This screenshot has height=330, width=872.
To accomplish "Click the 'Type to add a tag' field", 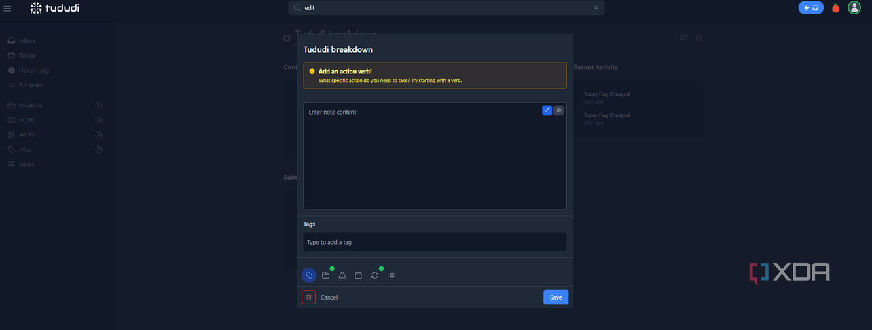I will [435, 242].
